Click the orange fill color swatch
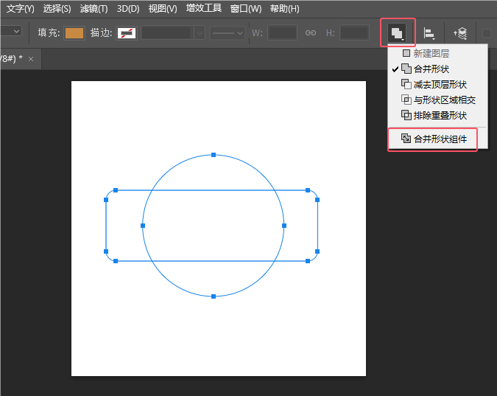 (74, 33)
